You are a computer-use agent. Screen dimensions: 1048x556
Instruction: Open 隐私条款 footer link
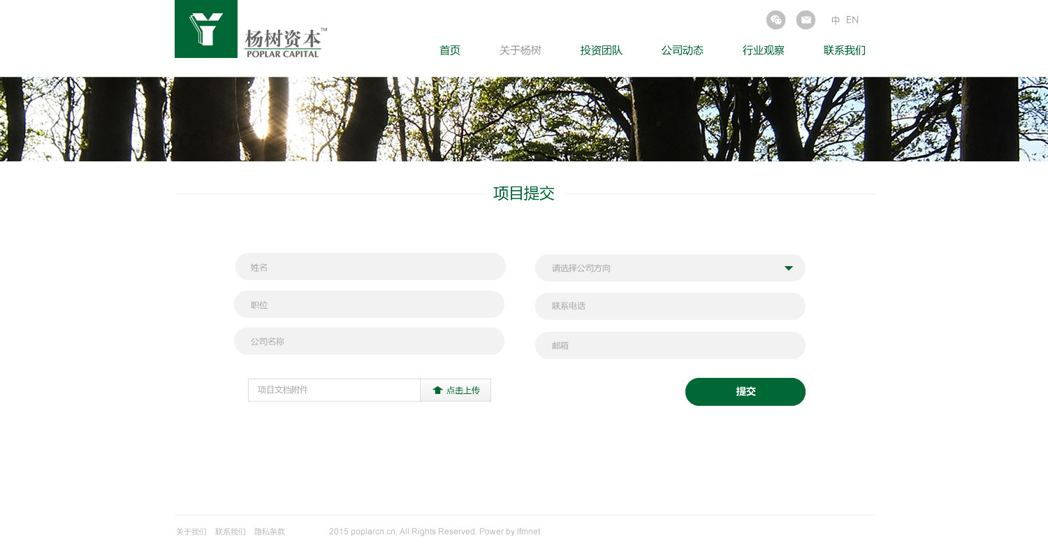point(270,532)
